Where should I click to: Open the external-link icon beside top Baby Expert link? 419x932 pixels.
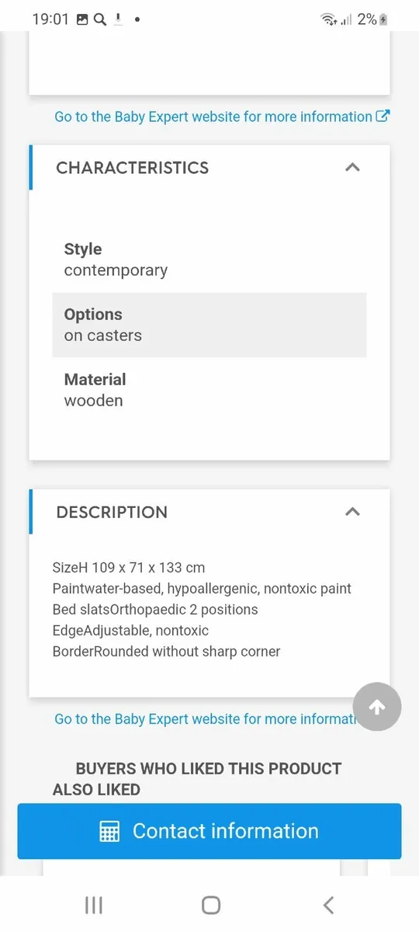(382, 116)
